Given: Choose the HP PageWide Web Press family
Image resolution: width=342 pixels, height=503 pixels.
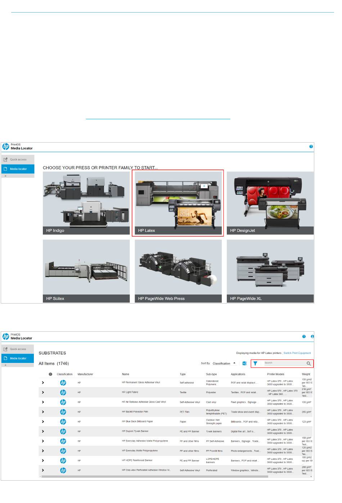Looking at the screenshot, I should pos(178,271).
